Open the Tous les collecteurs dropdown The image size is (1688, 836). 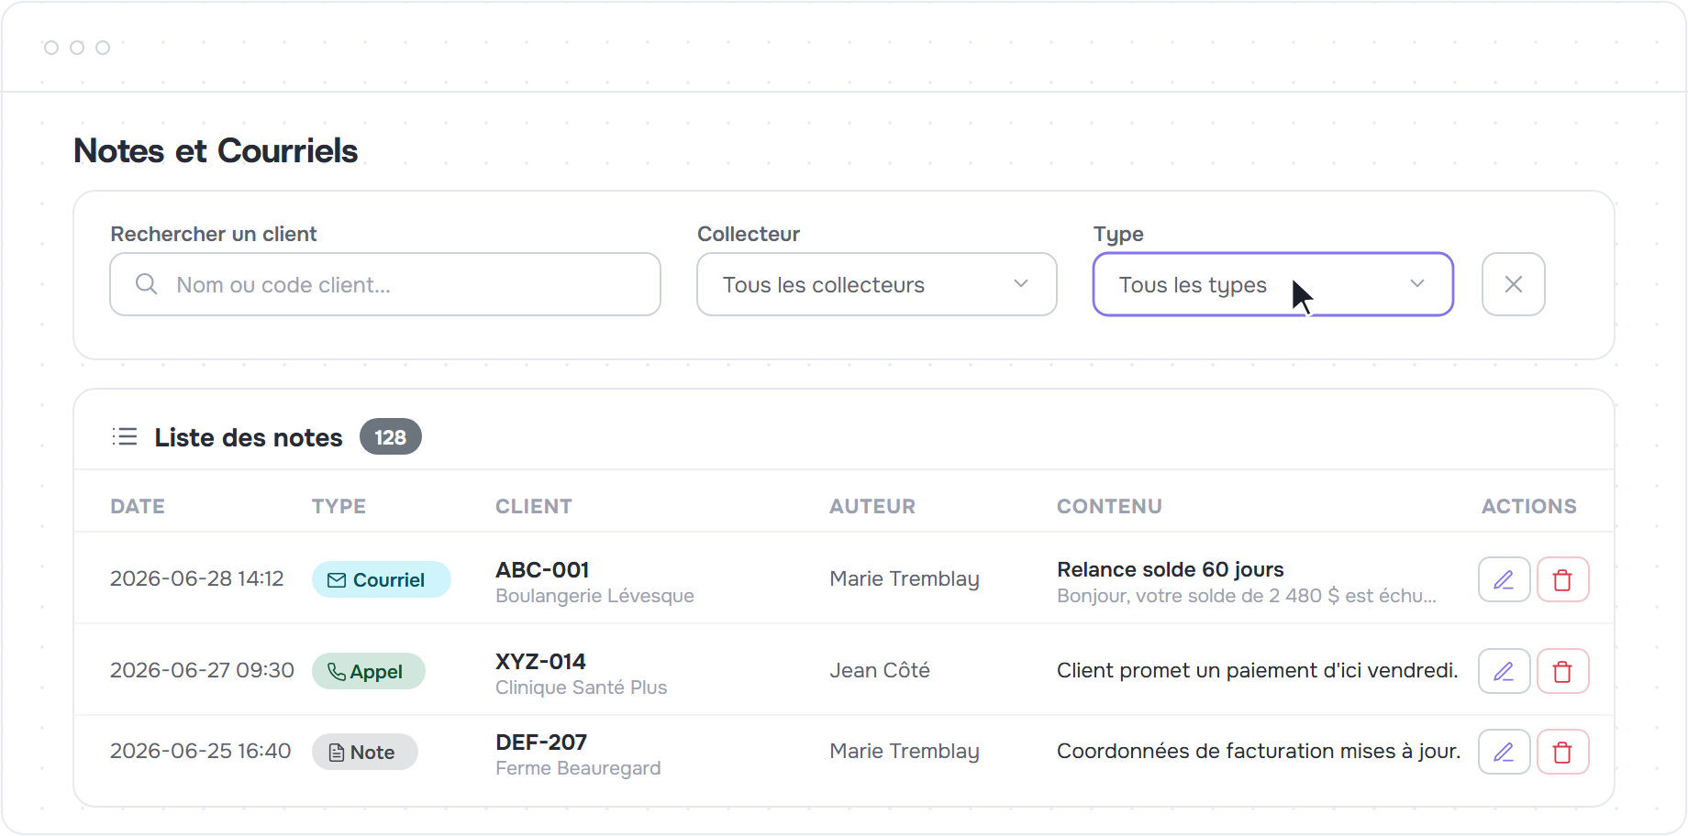pos(877,284)
